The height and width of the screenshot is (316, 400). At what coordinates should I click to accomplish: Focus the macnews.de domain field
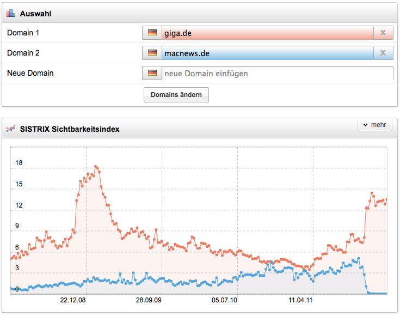point(267,53)
